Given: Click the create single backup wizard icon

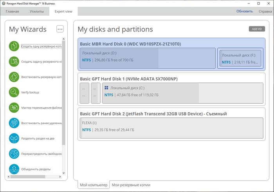Looking at the screenshot, I should pos(14,46).
